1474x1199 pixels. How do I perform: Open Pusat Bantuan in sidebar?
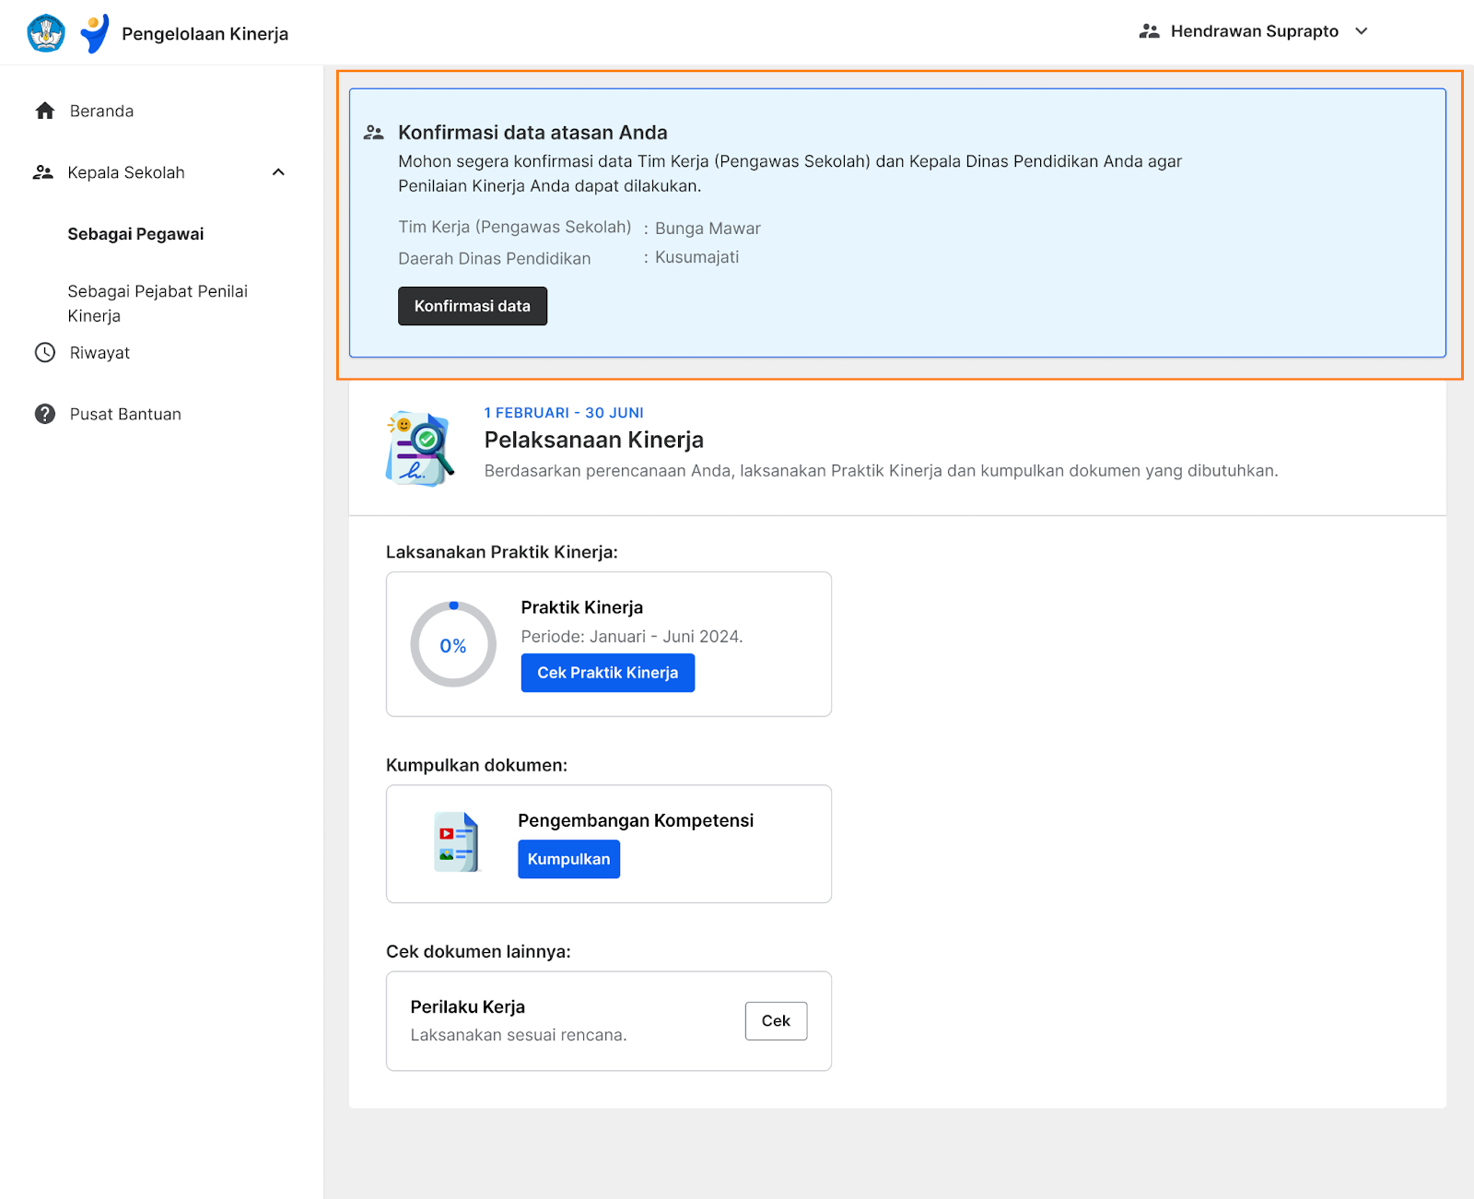[125, 414]
